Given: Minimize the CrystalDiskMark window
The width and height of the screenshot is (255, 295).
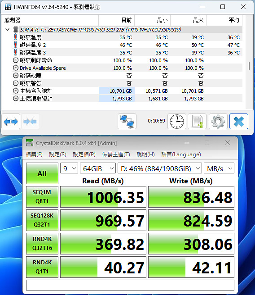Looking at the screenshot, I should click(x=187, y=143).
